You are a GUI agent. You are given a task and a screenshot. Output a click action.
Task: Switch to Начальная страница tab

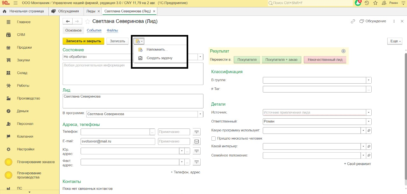(x=24, y=11)
